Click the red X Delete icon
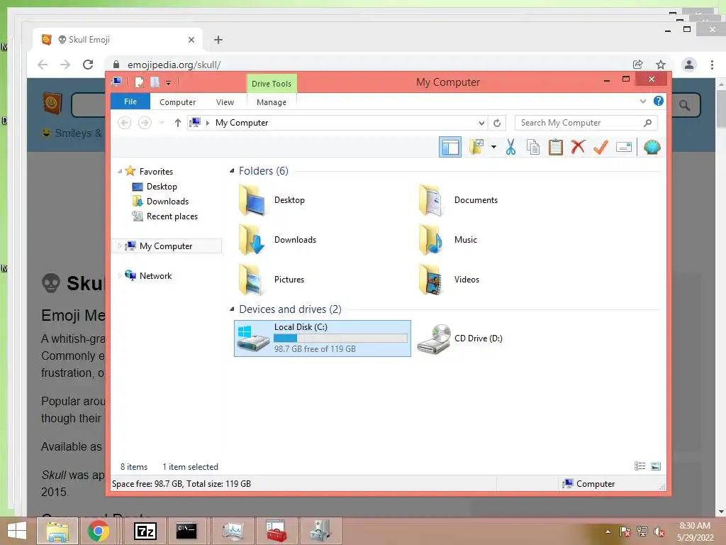 (578, 148)
